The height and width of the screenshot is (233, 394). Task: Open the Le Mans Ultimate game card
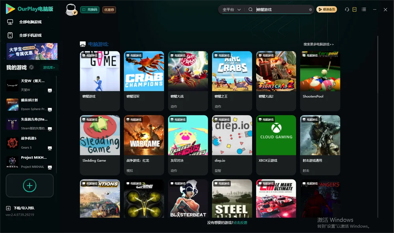[x=276, y=198]
